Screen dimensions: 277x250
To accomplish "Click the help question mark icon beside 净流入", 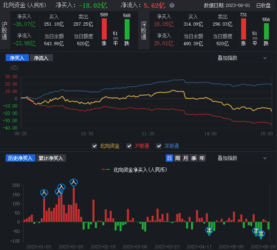I will tap(171, 6).
